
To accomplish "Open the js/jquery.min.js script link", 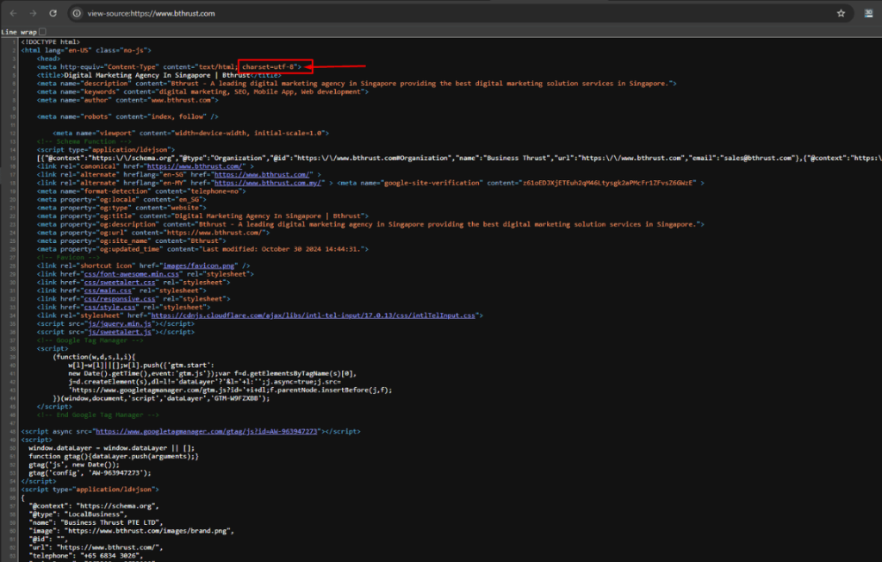I will (x=120, y=324).
